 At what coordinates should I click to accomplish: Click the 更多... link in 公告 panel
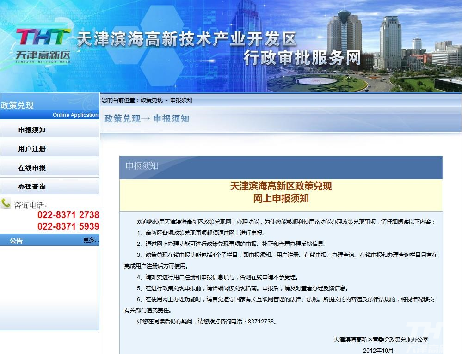[x=91, y=240]
